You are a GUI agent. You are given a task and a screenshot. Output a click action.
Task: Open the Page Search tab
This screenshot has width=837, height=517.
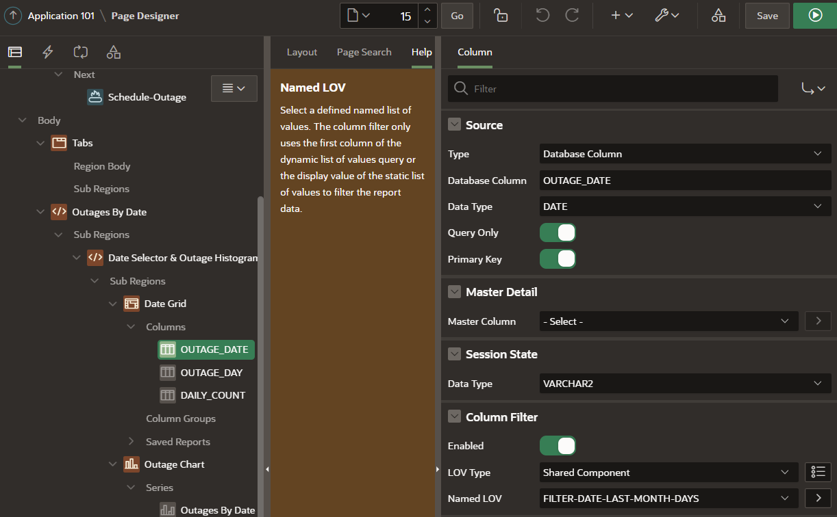pos(364,52)
